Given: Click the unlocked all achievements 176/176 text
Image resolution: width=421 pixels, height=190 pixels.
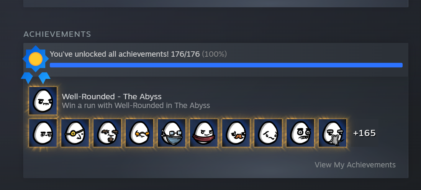Looking at the screenshot, I should (x=125, y=54).
